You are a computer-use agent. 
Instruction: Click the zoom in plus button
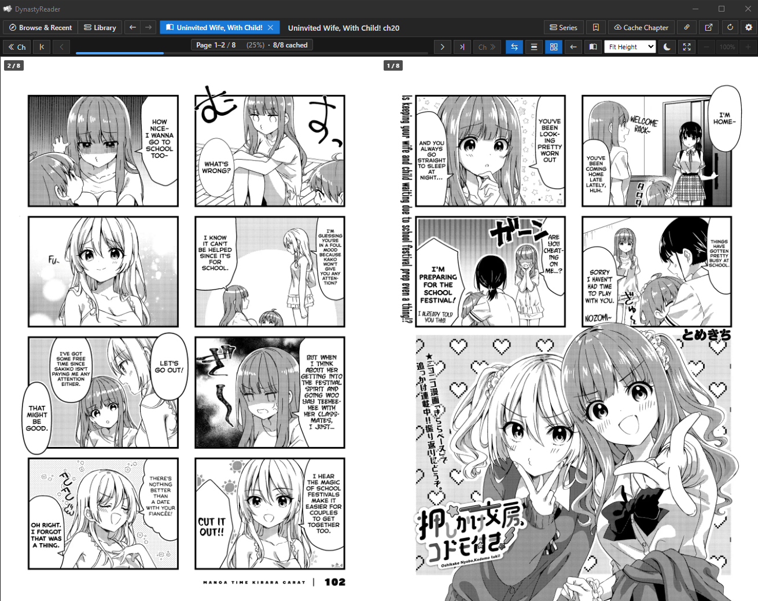748,47
